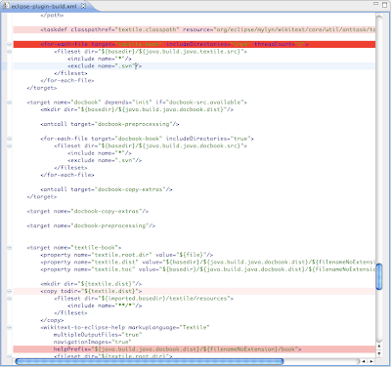The width and height of the screenshot is (391, 367).
Task: Collapse the fileset imported.basedir fold marker
Action: pos(10,299)
